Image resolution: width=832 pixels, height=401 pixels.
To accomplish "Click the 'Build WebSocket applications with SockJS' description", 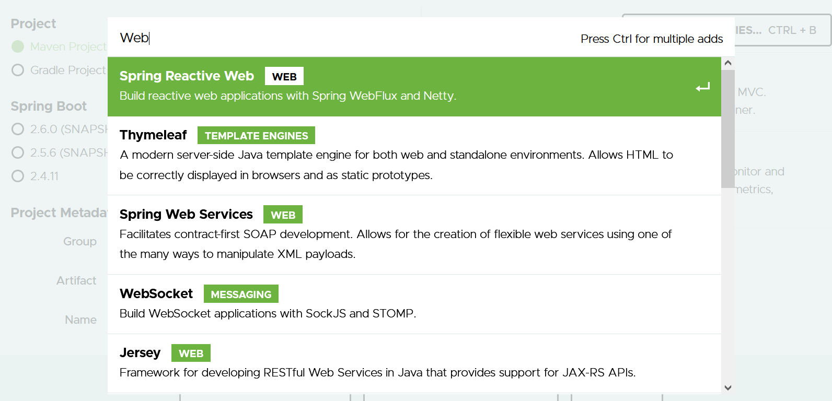I will [x=268, y=313].
